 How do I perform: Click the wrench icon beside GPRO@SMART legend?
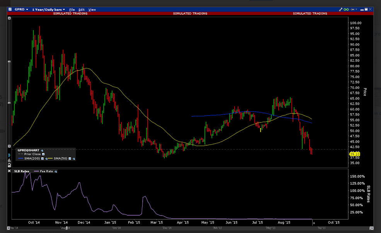click(42, 150)
